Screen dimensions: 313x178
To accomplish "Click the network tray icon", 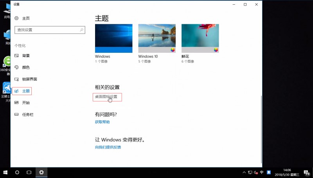I will [x=250, y=173].
